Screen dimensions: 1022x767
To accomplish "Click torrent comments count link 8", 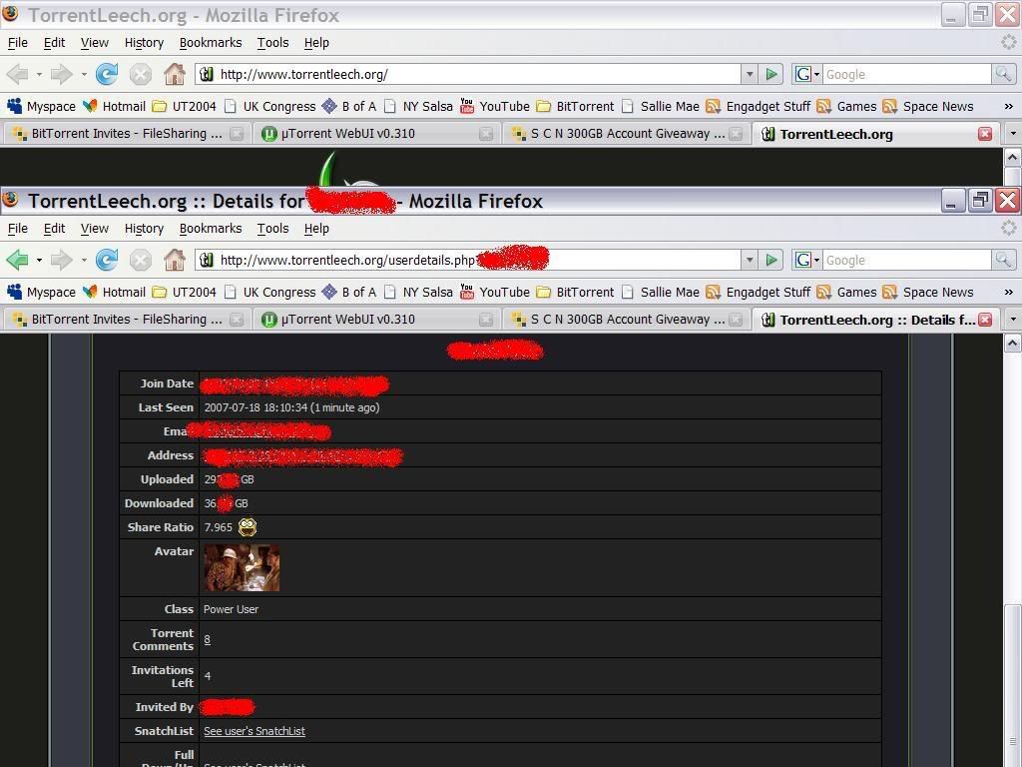I will point(208,639).
